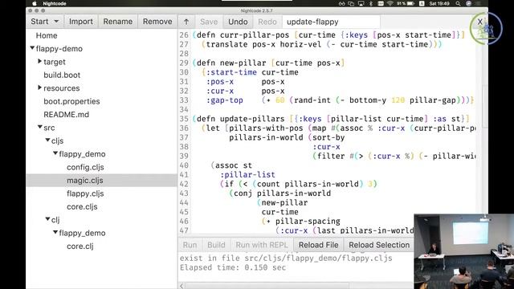This screenshot has width=514, height=289.
Task: Open config.cljs file
Action: pyautogui.click(x=85, y=167)
